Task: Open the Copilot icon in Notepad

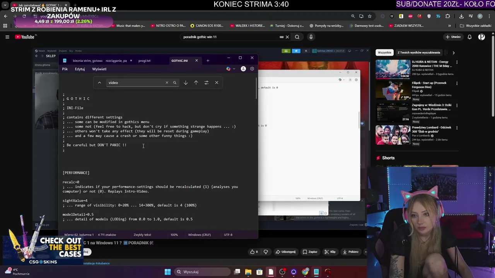Action: (x=228, y=69)
